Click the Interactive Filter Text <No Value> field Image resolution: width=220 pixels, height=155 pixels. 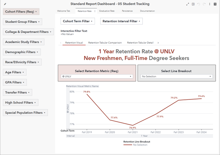67,34
